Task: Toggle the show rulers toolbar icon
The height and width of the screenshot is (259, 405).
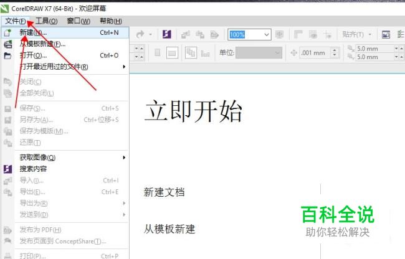Action: (298, 34)
